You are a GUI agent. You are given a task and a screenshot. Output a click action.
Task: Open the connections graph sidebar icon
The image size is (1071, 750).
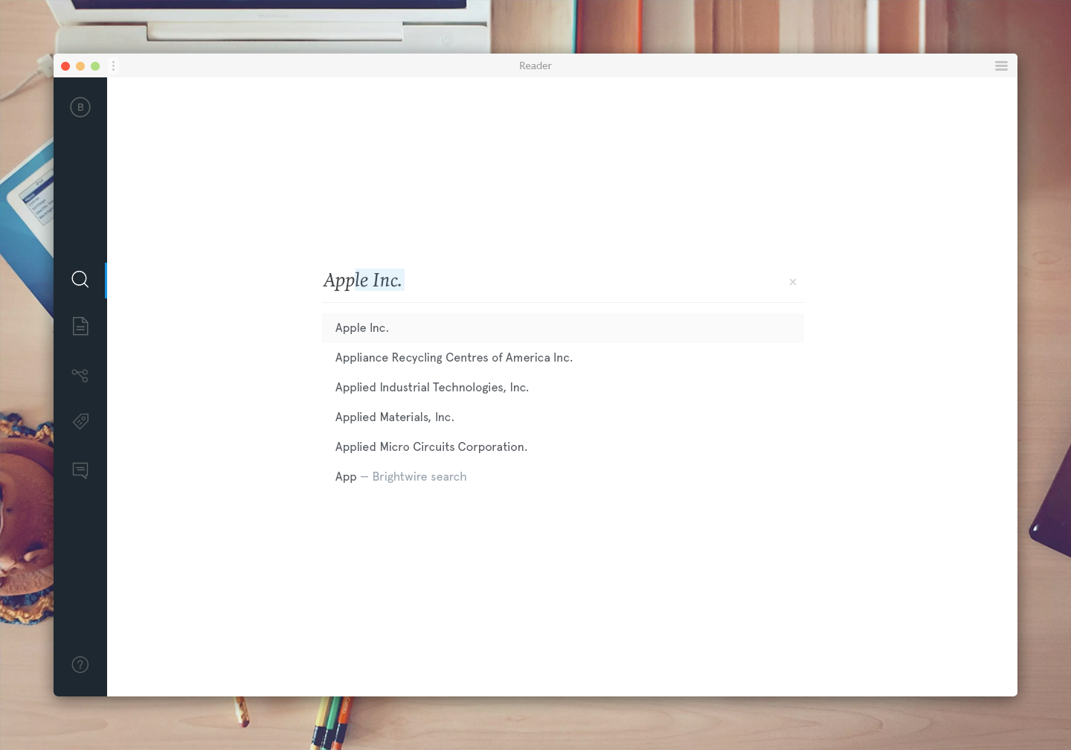[80, 375]
